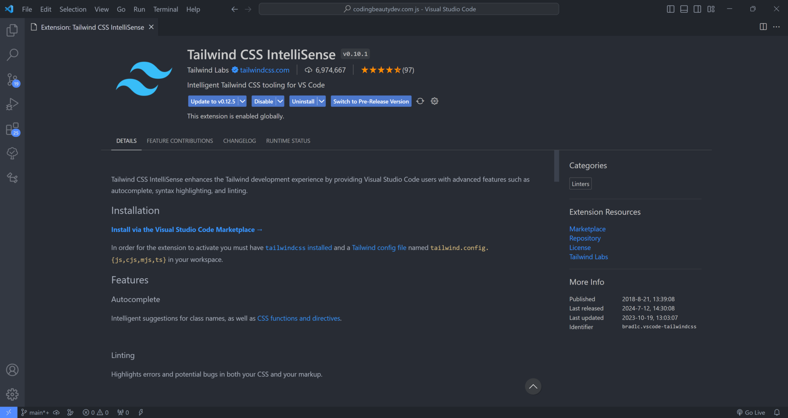Open the tailwindcss.com publisher link
788x418 pixels.
265,70
